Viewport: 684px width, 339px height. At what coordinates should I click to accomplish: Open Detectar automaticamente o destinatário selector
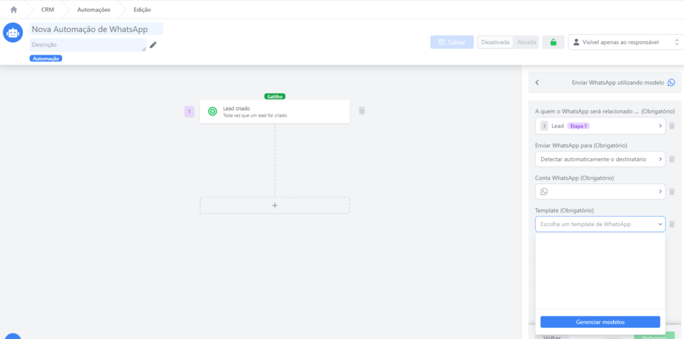click(x=600, y=159)
